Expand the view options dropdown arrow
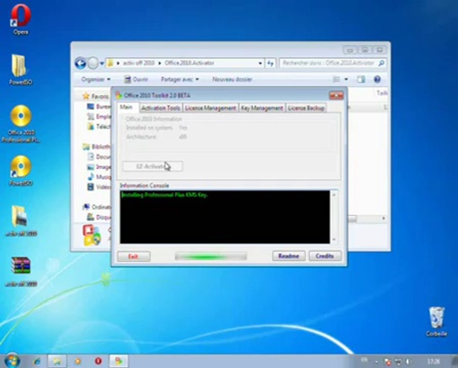 click(346, 79)
